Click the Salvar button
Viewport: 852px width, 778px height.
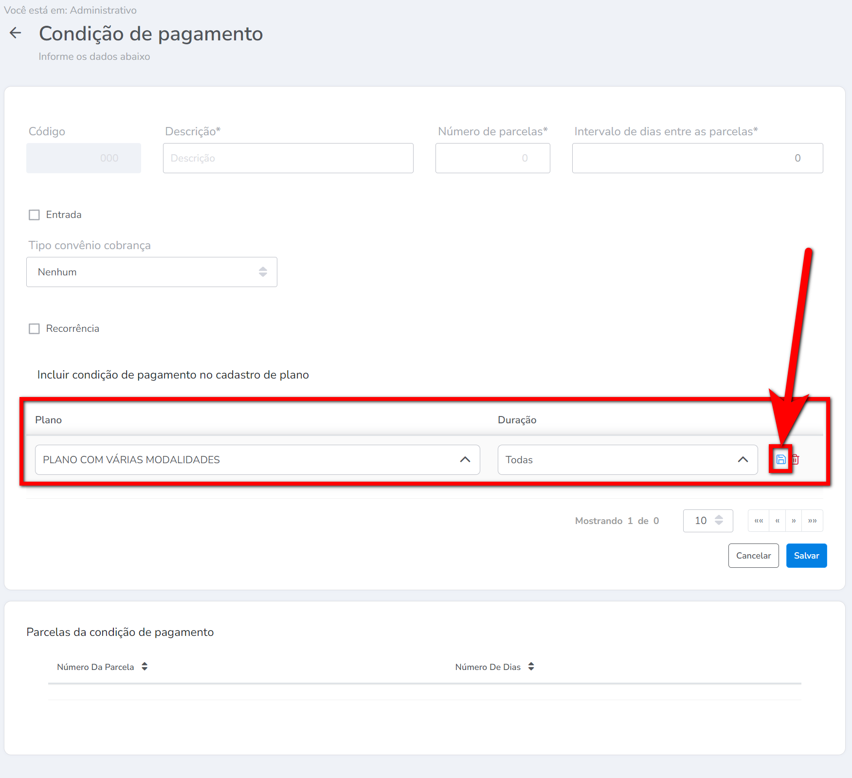806,556
